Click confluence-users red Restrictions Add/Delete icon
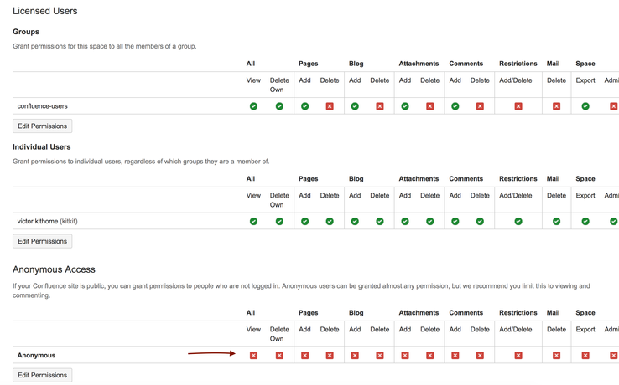Viewport: 619px width, 385px height. coord(518,106)
